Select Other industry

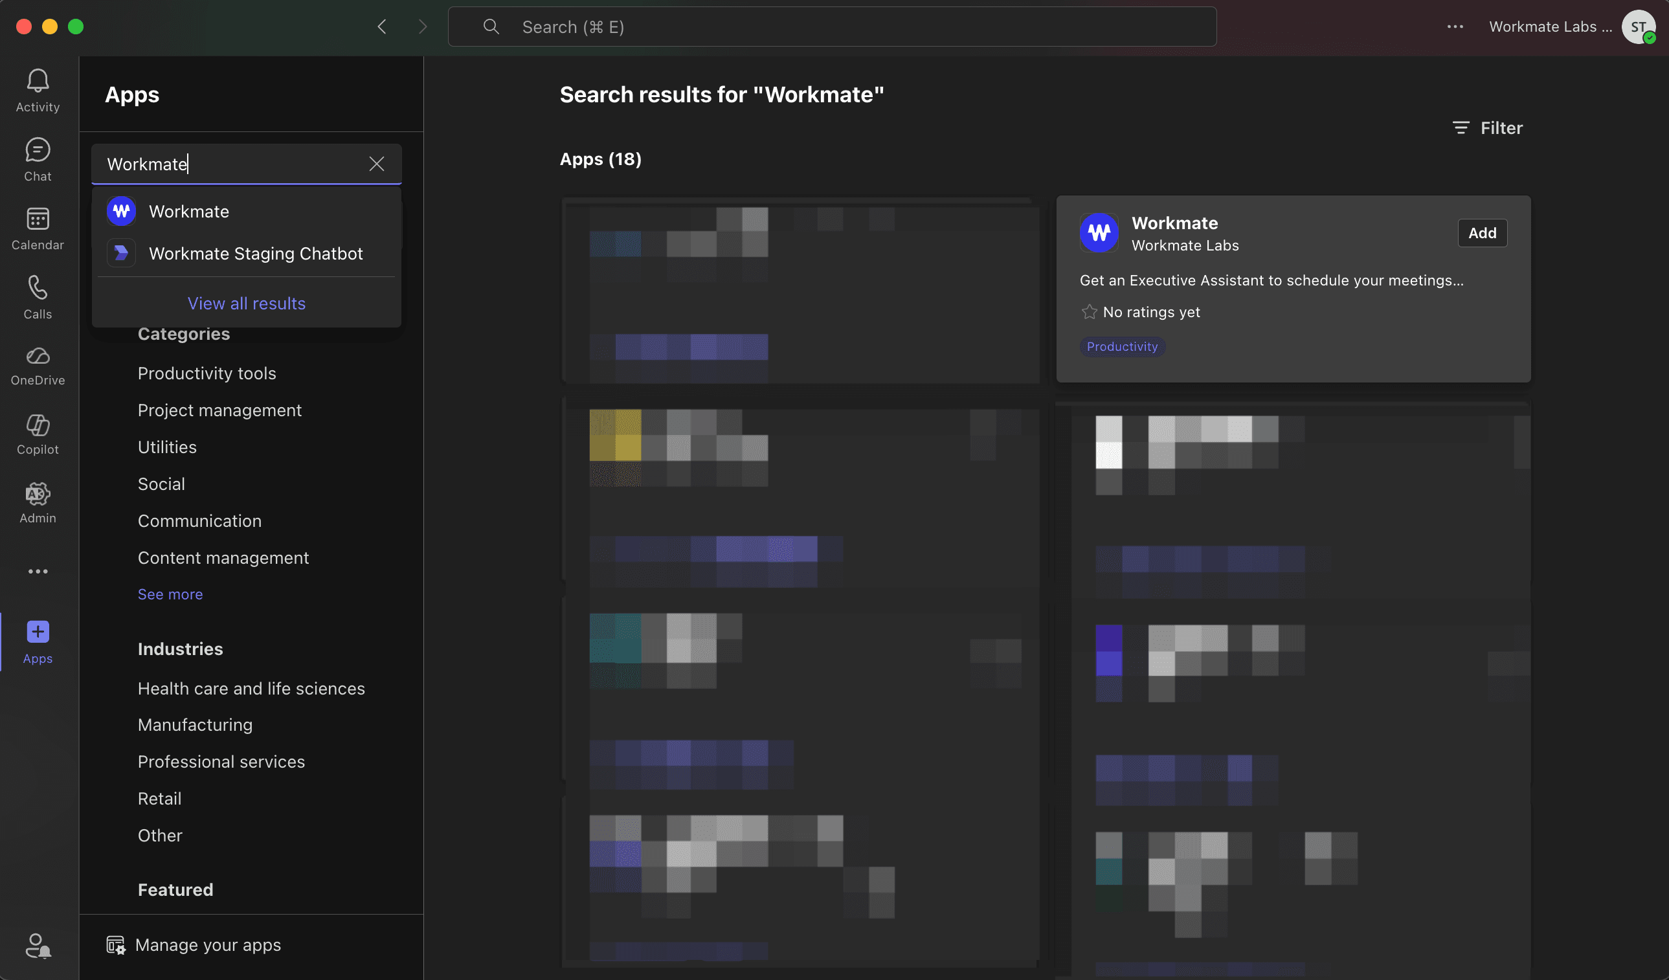click(160, 836)
